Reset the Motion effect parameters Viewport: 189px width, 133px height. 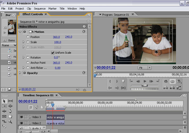(x=84, y=32)
